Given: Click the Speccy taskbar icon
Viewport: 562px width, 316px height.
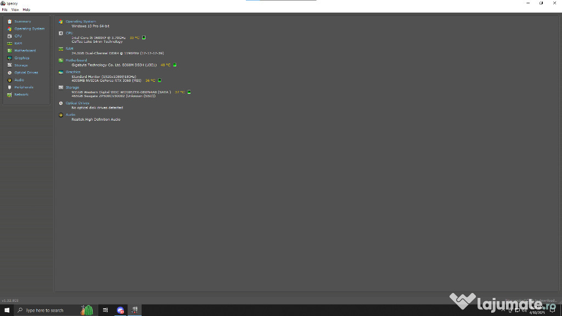Looking at the screenshot, I should [x=135, y=311].
